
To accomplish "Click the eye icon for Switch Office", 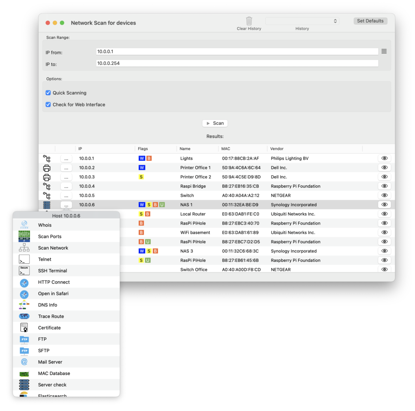I will pos(384,270).
